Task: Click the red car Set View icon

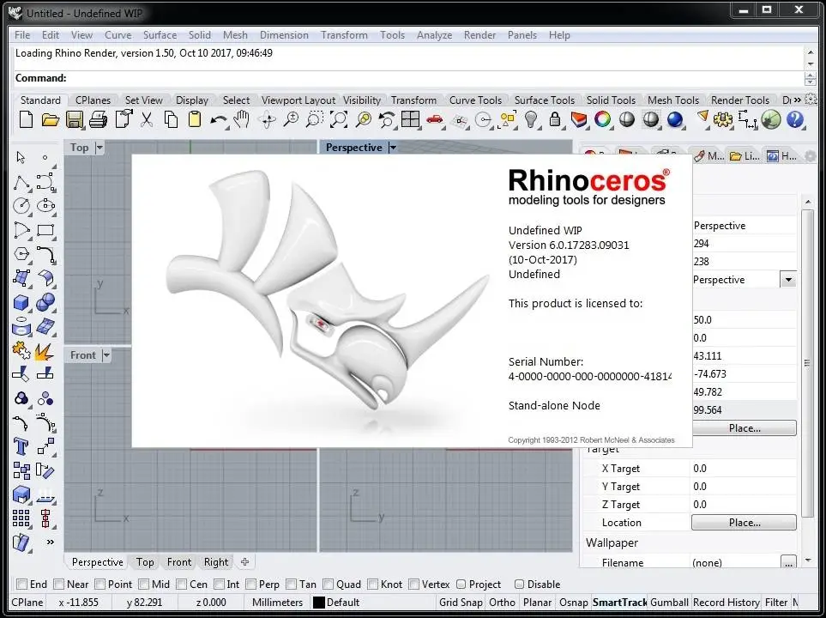Action: pyautogui.click(x=435, y=119)
